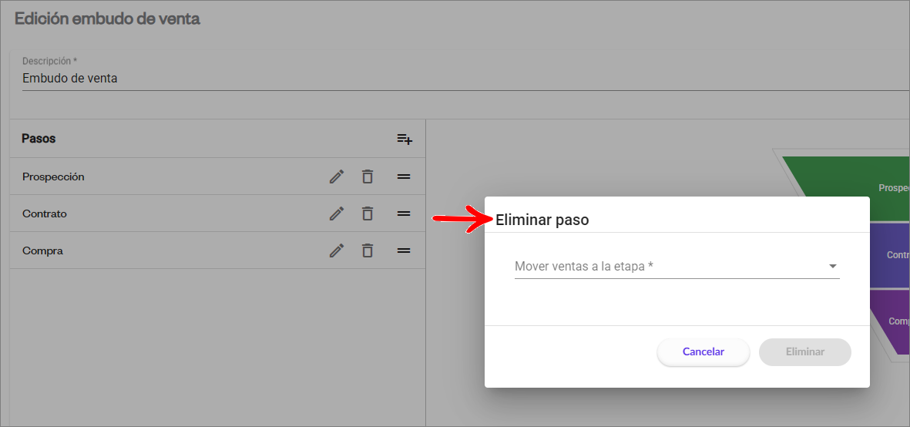Click the Eliminar button in the dialog
The height and width of the screenshot is (427, 910).
[805, 351]
